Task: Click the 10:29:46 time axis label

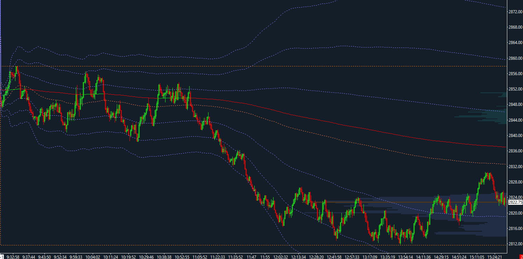Action: [146, 257]
